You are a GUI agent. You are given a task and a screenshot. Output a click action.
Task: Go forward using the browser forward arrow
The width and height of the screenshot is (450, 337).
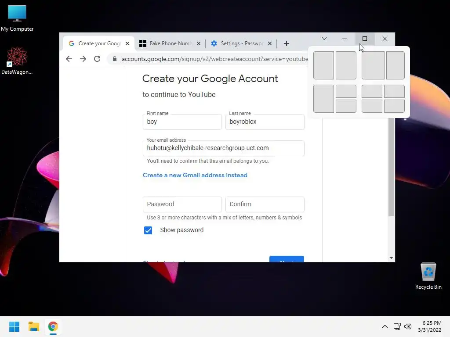pyautogui.click(x=83, y=59)
